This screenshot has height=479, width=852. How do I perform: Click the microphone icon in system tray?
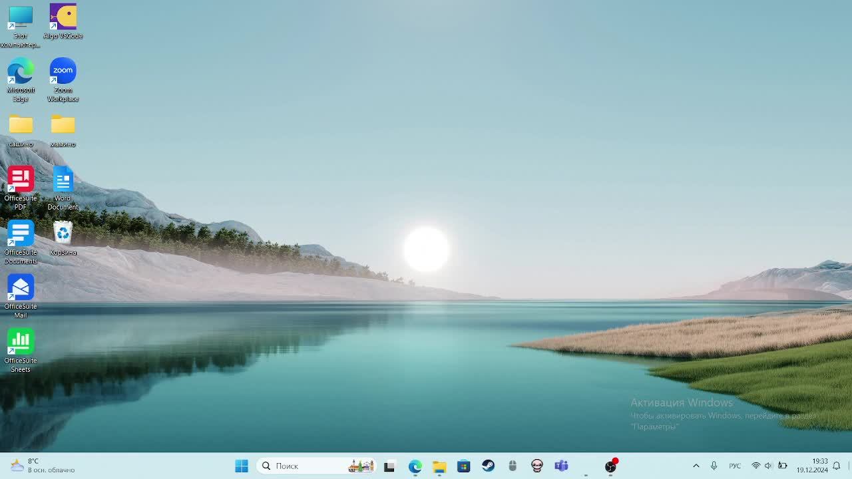click(714, 466)
